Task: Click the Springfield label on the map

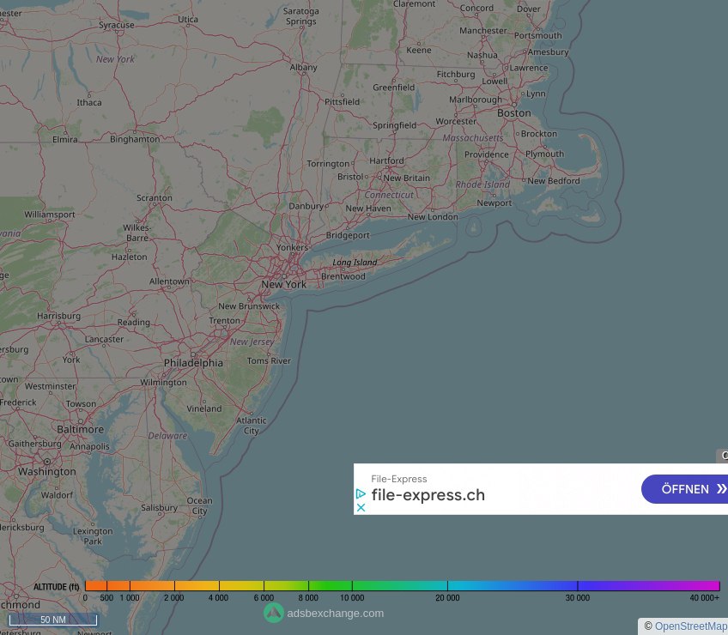Action: (395, 125)
